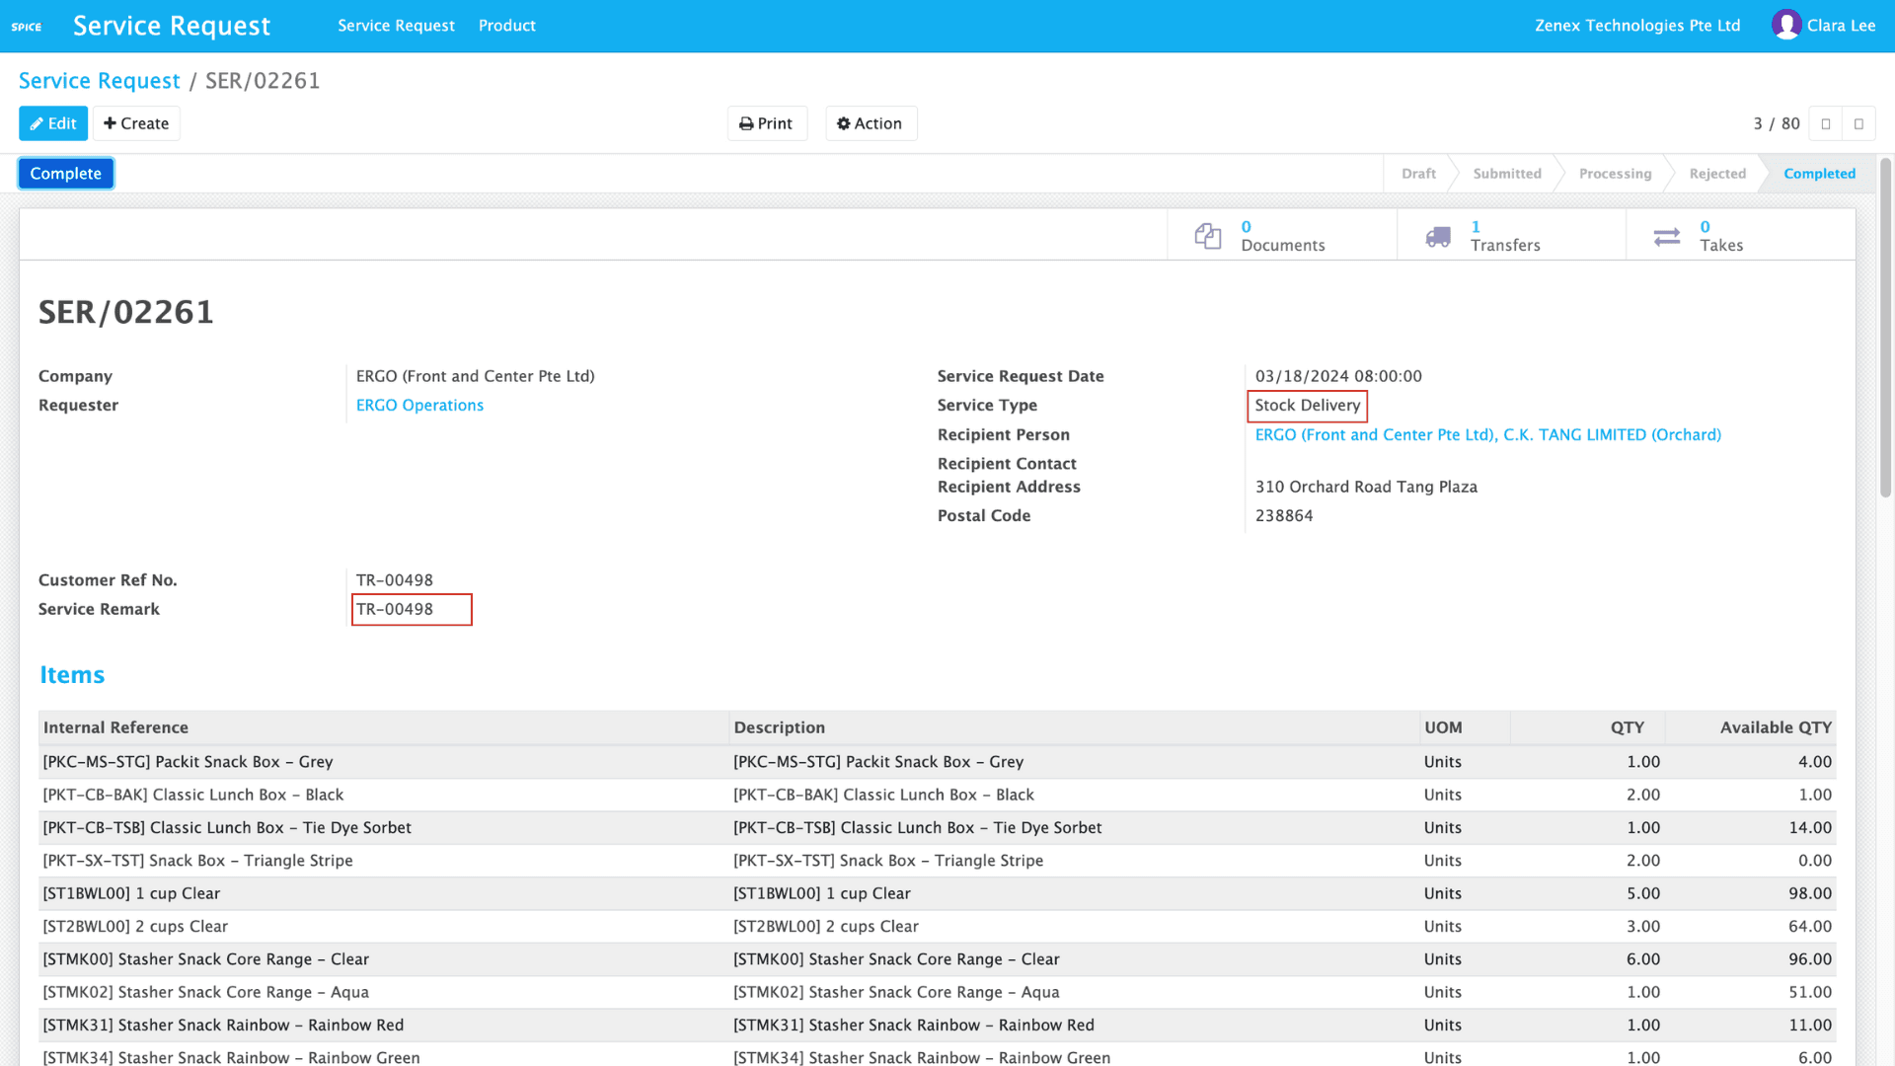The image size is (1895, 1066).
Task: View Transfers using the truck icon
Action: tap(1437, 235)
